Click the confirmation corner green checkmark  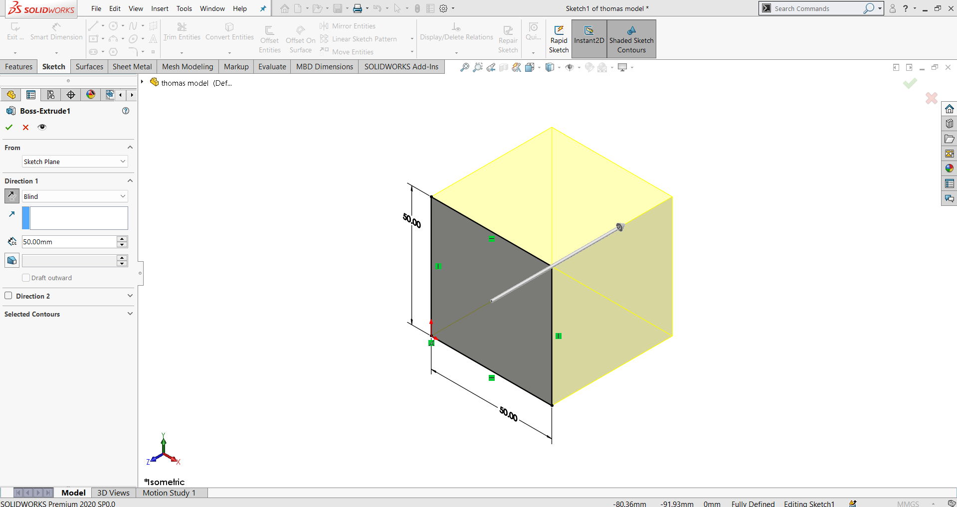click(910, 83)
